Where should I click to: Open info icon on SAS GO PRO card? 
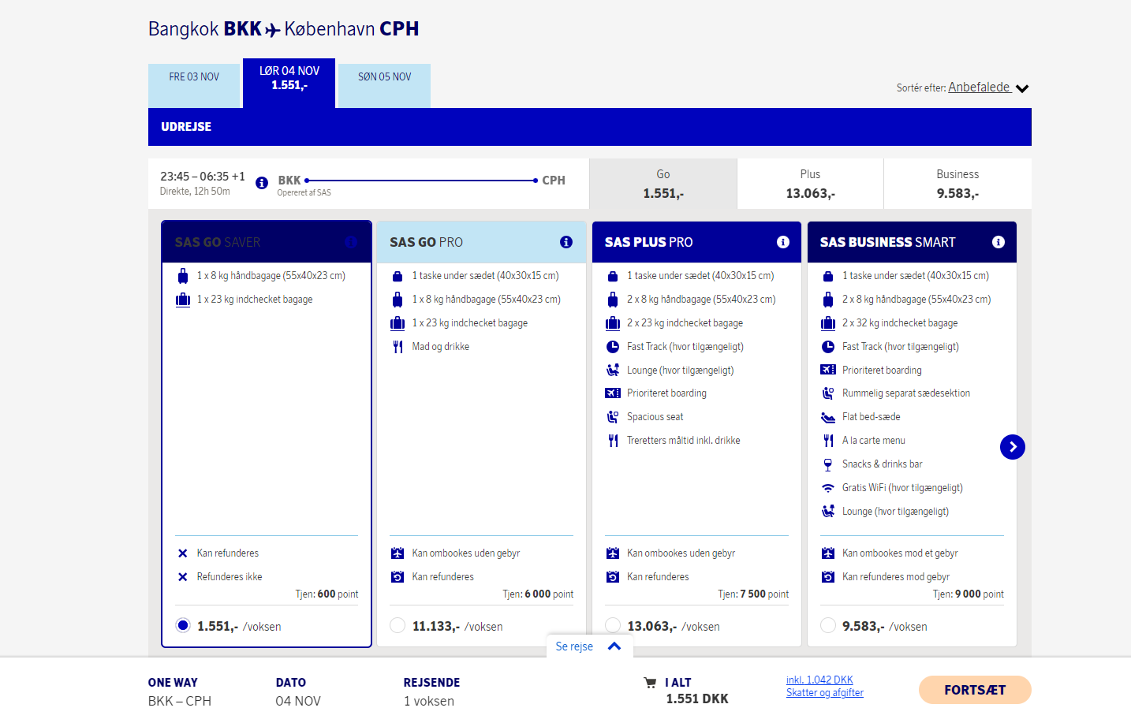click(x=566, y=242)
